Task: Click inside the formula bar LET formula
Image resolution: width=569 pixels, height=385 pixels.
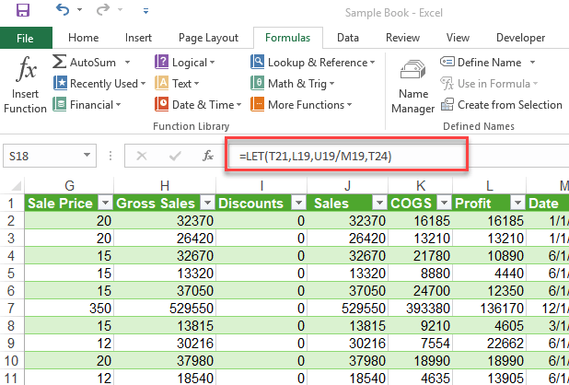Action: [x=315, y=157]
